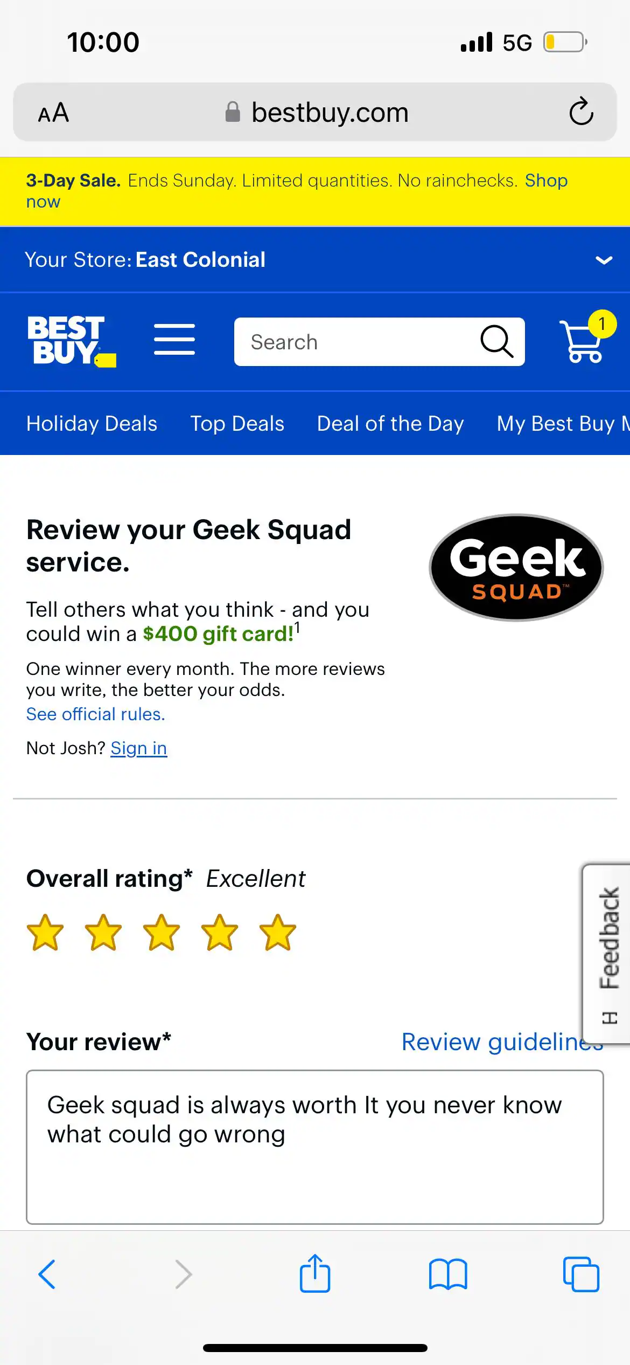
Task: Tap the bestbuy.com address bar
Action: [x=330, y=112]
